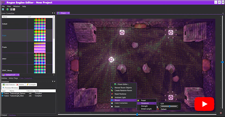225x117 pixels.
Task: Click the TexturedLight_Stars blue texture icon
Action: click(x=2, y=96)
